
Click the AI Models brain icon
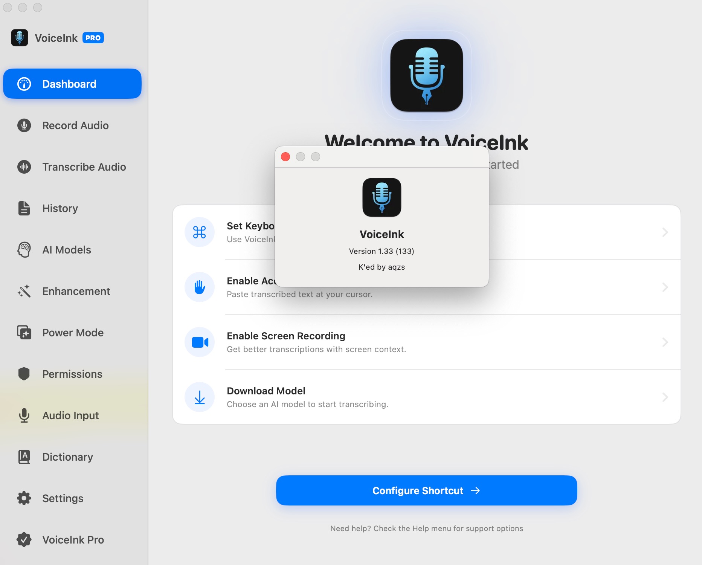(x=24, y=249)
